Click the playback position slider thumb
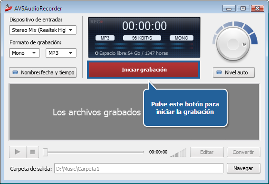Image resolution: width=269 pixels, height=184 pixels. coord(45,152)
